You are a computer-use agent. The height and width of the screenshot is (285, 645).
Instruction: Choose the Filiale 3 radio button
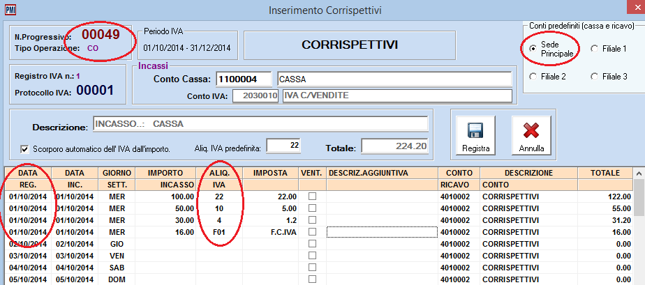(595, 76)
